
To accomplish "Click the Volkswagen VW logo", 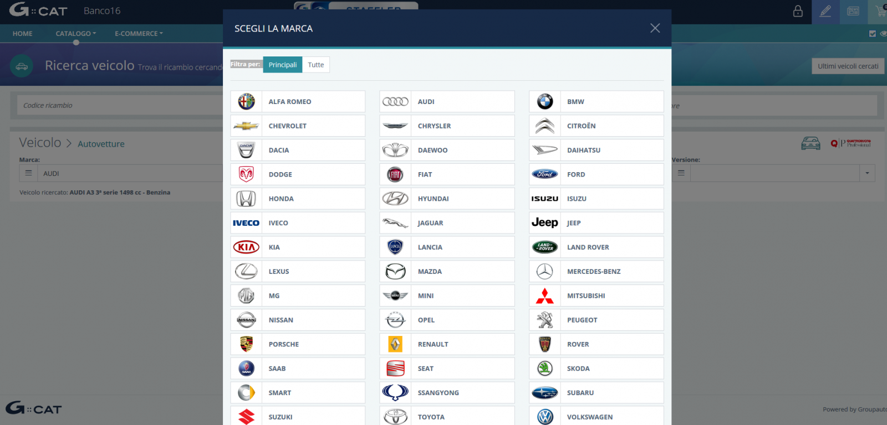I will point(545,417).
